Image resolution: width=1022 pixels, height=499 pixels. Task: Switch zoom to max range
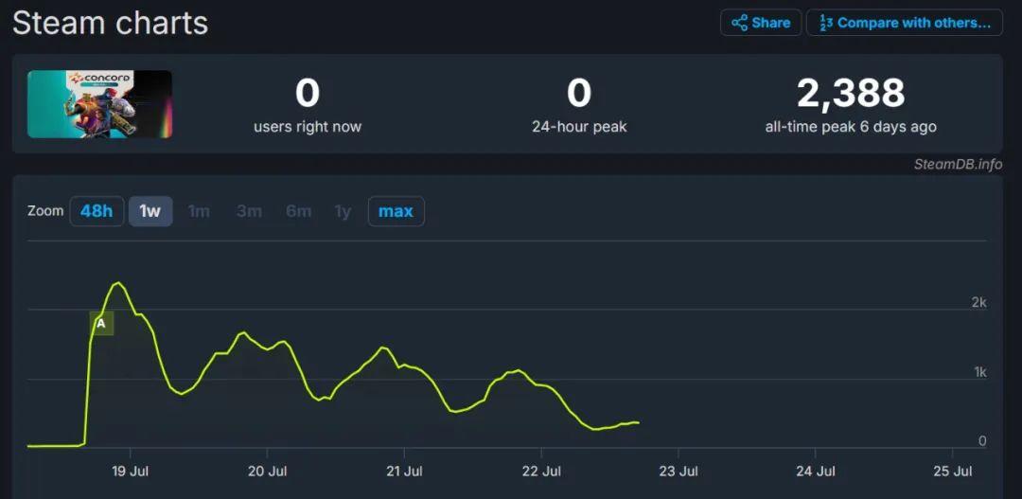click(396, 211)
